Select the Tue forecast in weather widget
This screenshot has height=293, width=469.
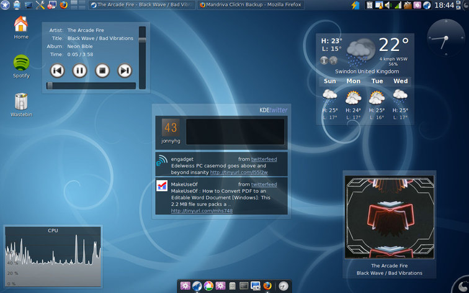(377, 101)
